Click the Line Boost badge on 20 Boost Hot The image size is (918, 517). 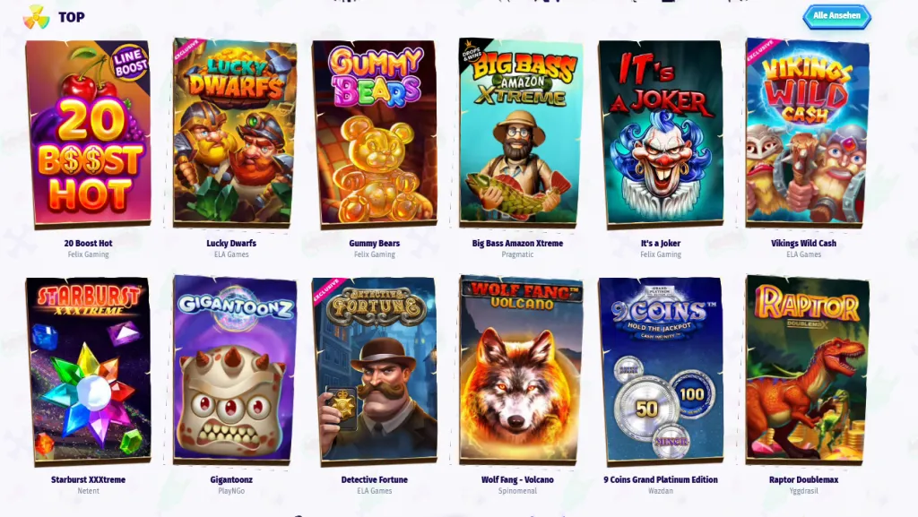[x=129, y=63]
